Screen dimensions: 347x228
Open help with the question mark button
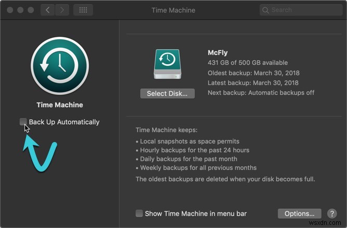point(332,213)
